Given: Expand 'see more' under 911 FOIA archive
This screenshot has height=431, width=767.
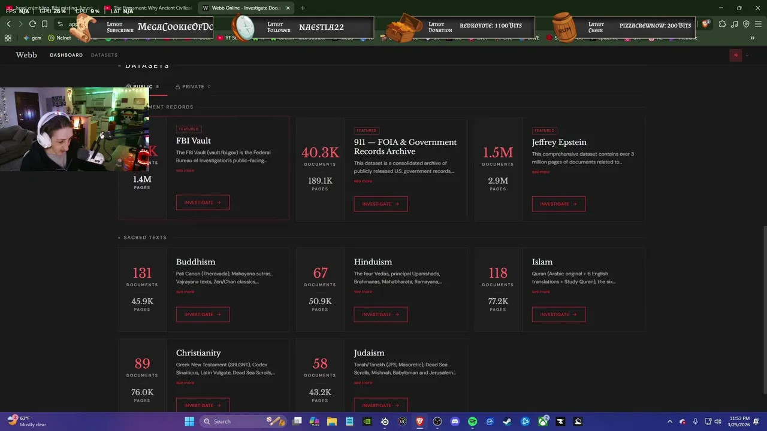Looking at the screenshot, I should [x=363, y=181].
